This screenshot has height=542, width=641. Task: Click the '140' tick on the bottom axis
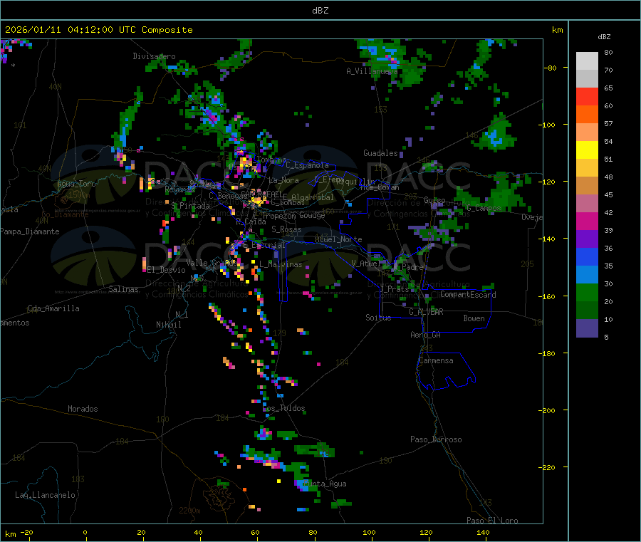(x=483, y=532)
